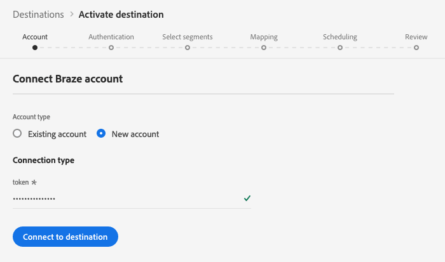Open the Select segments step label
The image size is (445, 262).
[188, 37]
